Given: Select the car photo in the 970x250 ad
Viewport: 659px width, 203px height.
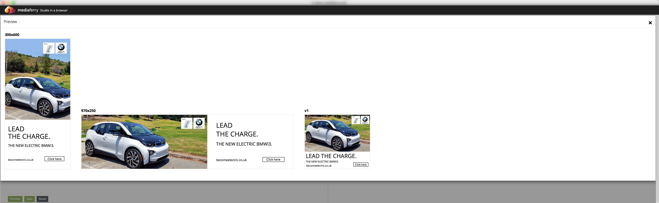Looking at the screenshot, I should 144,142.
